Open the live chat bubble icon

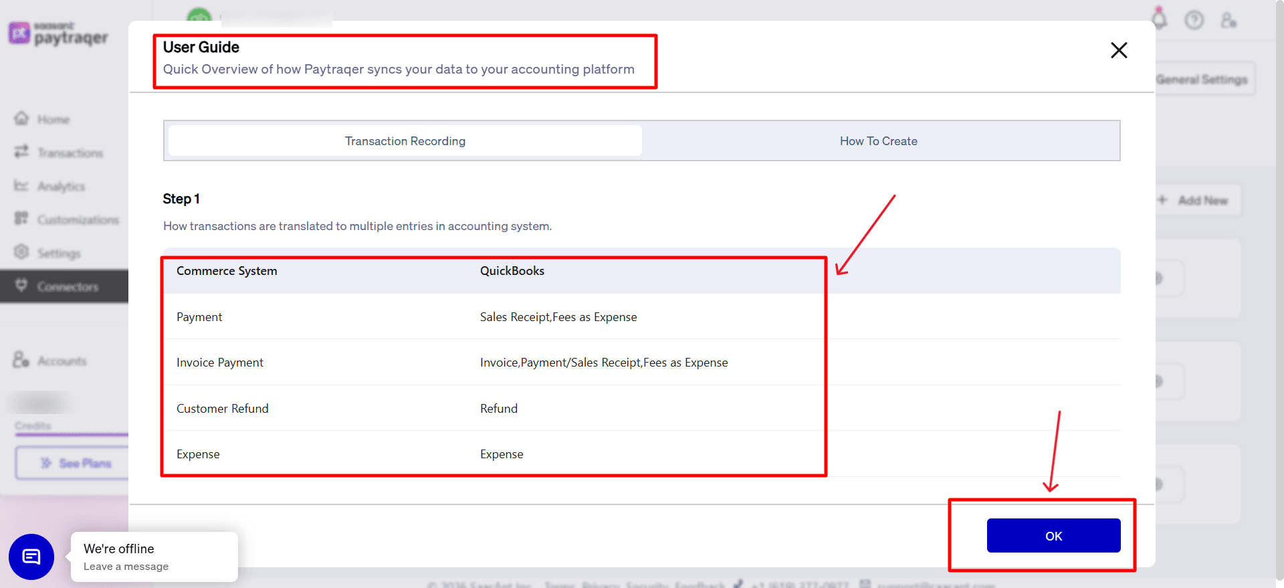(x=31, y=557)
